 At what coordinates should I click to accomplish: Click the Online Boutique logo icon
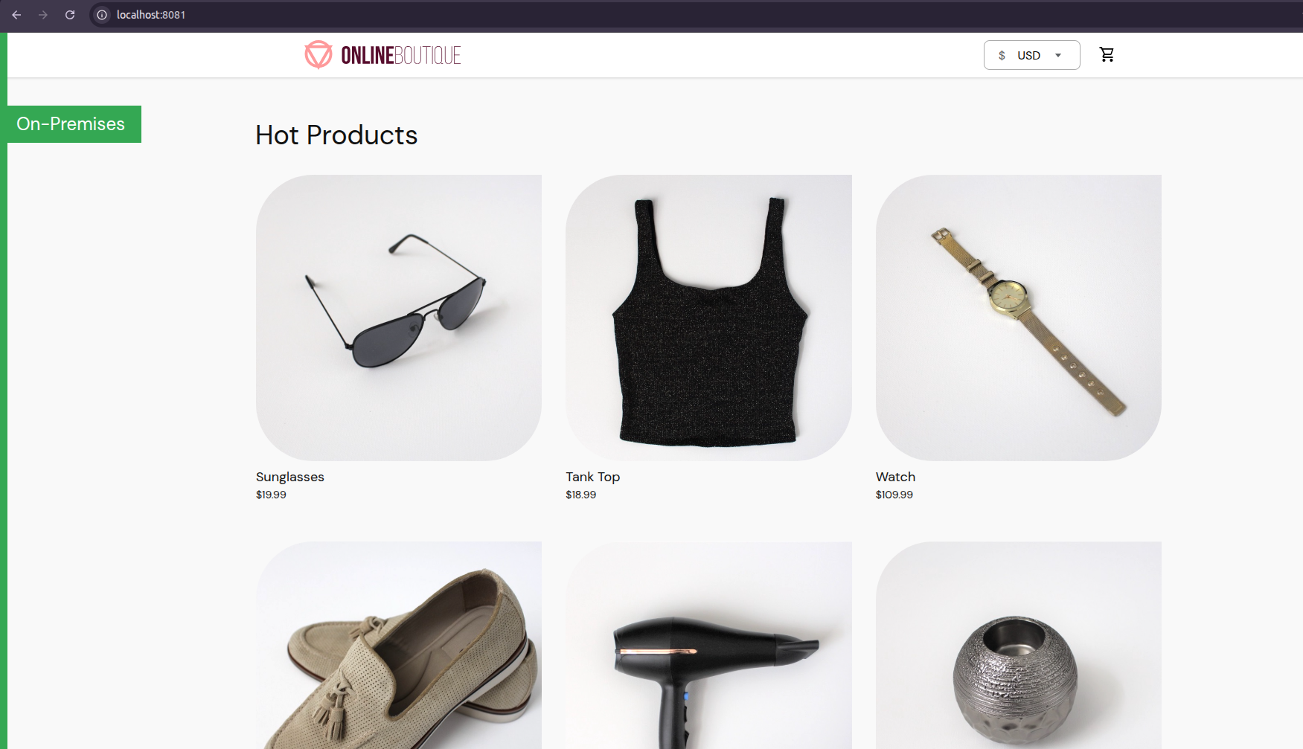pos(318,54)
